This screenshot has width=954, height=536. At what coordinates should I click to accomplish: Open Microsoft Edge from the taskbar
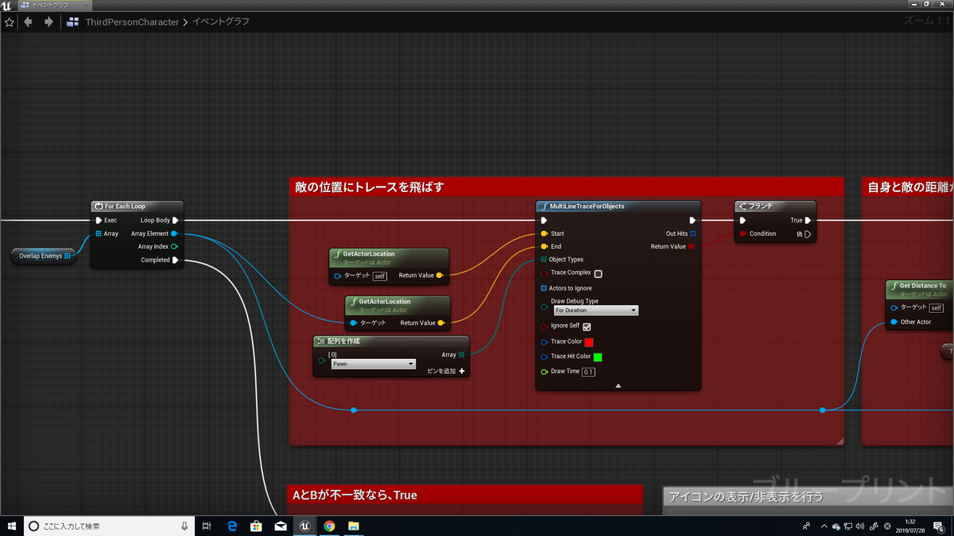pyautogui.click(x=233, y=526)
